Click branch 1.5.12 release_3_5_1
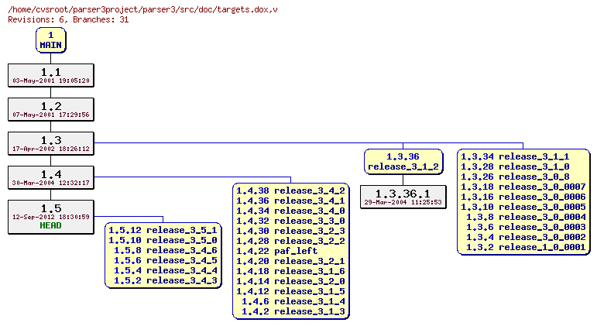Viewport: 597px width, 326px height. click(163, 231)
